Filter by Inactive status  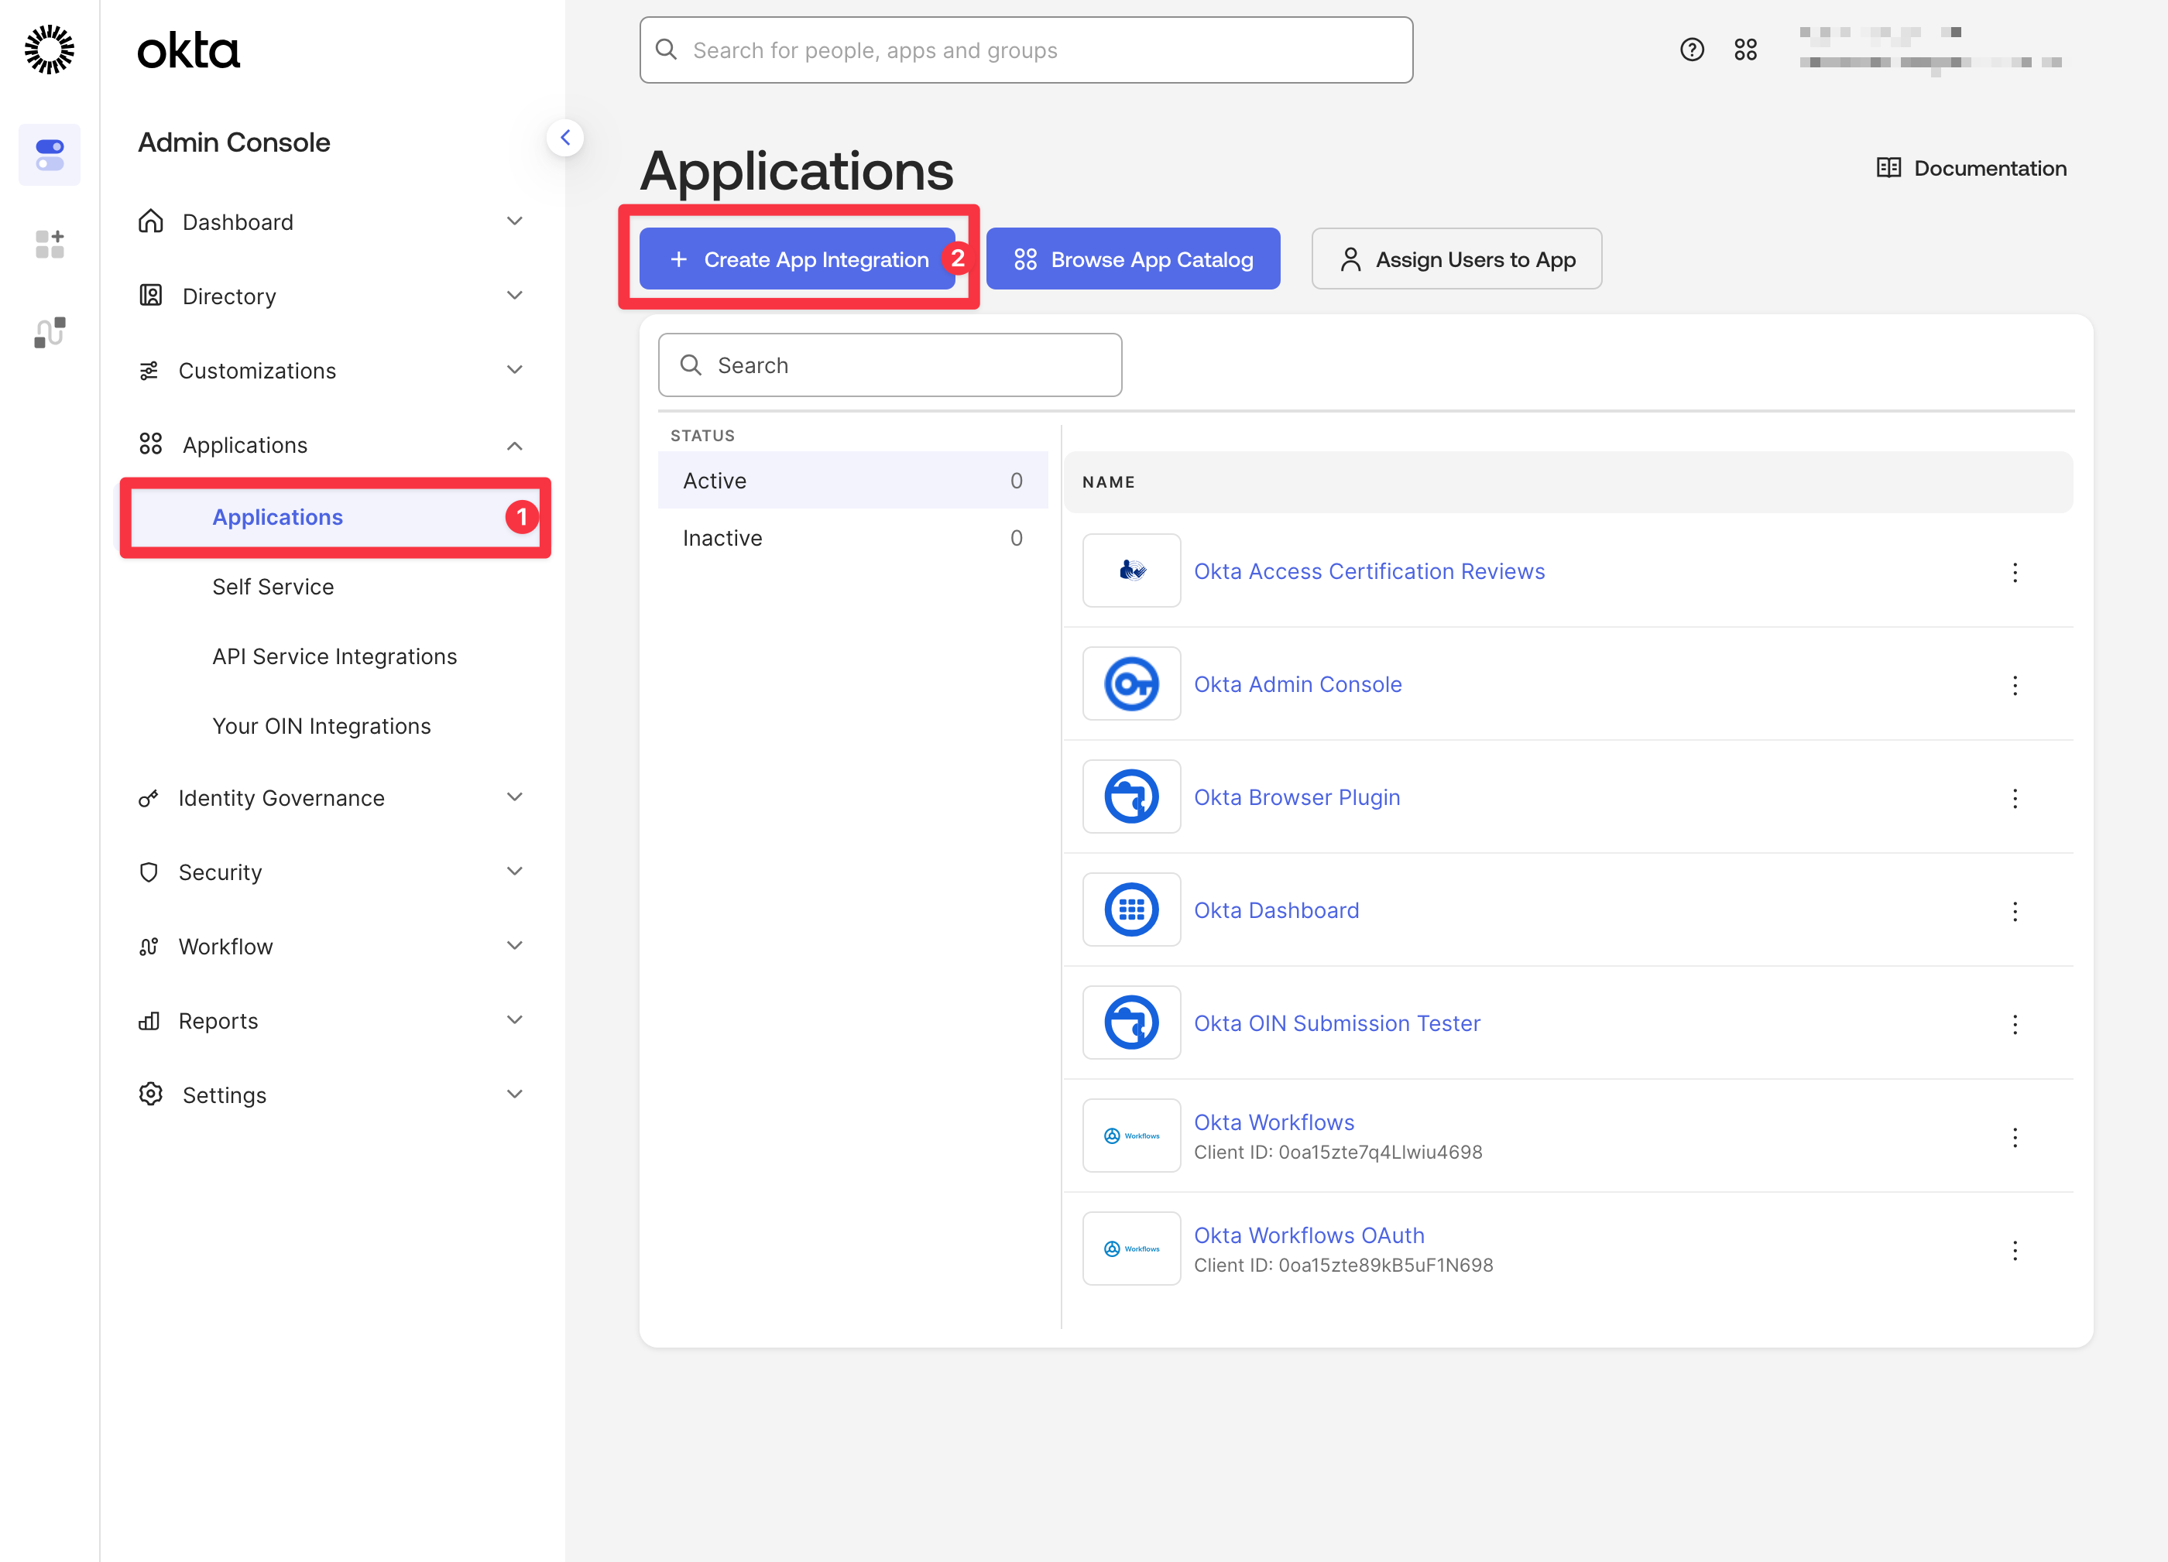click(852, 538)
